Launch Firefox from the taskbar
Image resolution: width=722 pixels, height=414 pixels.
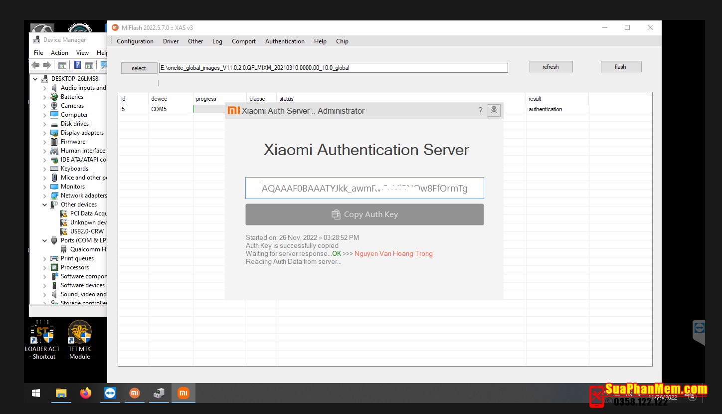tap(86, 393)
